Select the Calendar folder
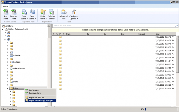Viewport: 179px width, 112px height. 17,56
